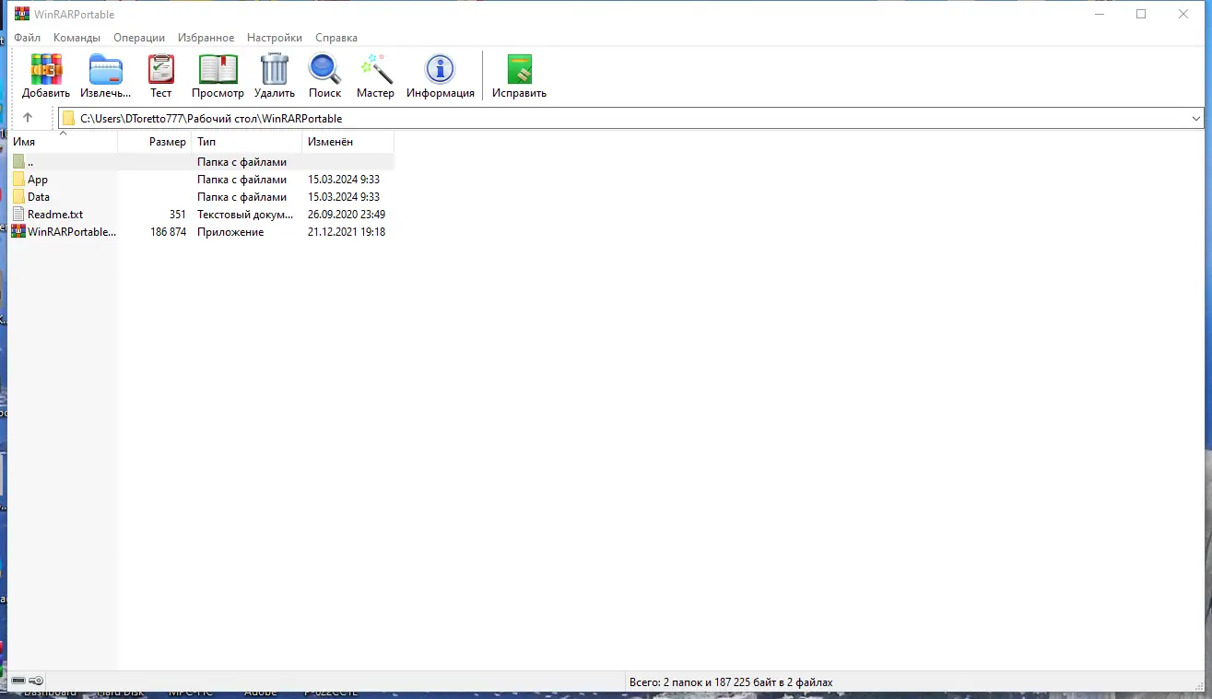Viewport: 1212px width, 699px height.
Task: Launch the Мастер (Wizard) wand icon
Action: (376, 69)
